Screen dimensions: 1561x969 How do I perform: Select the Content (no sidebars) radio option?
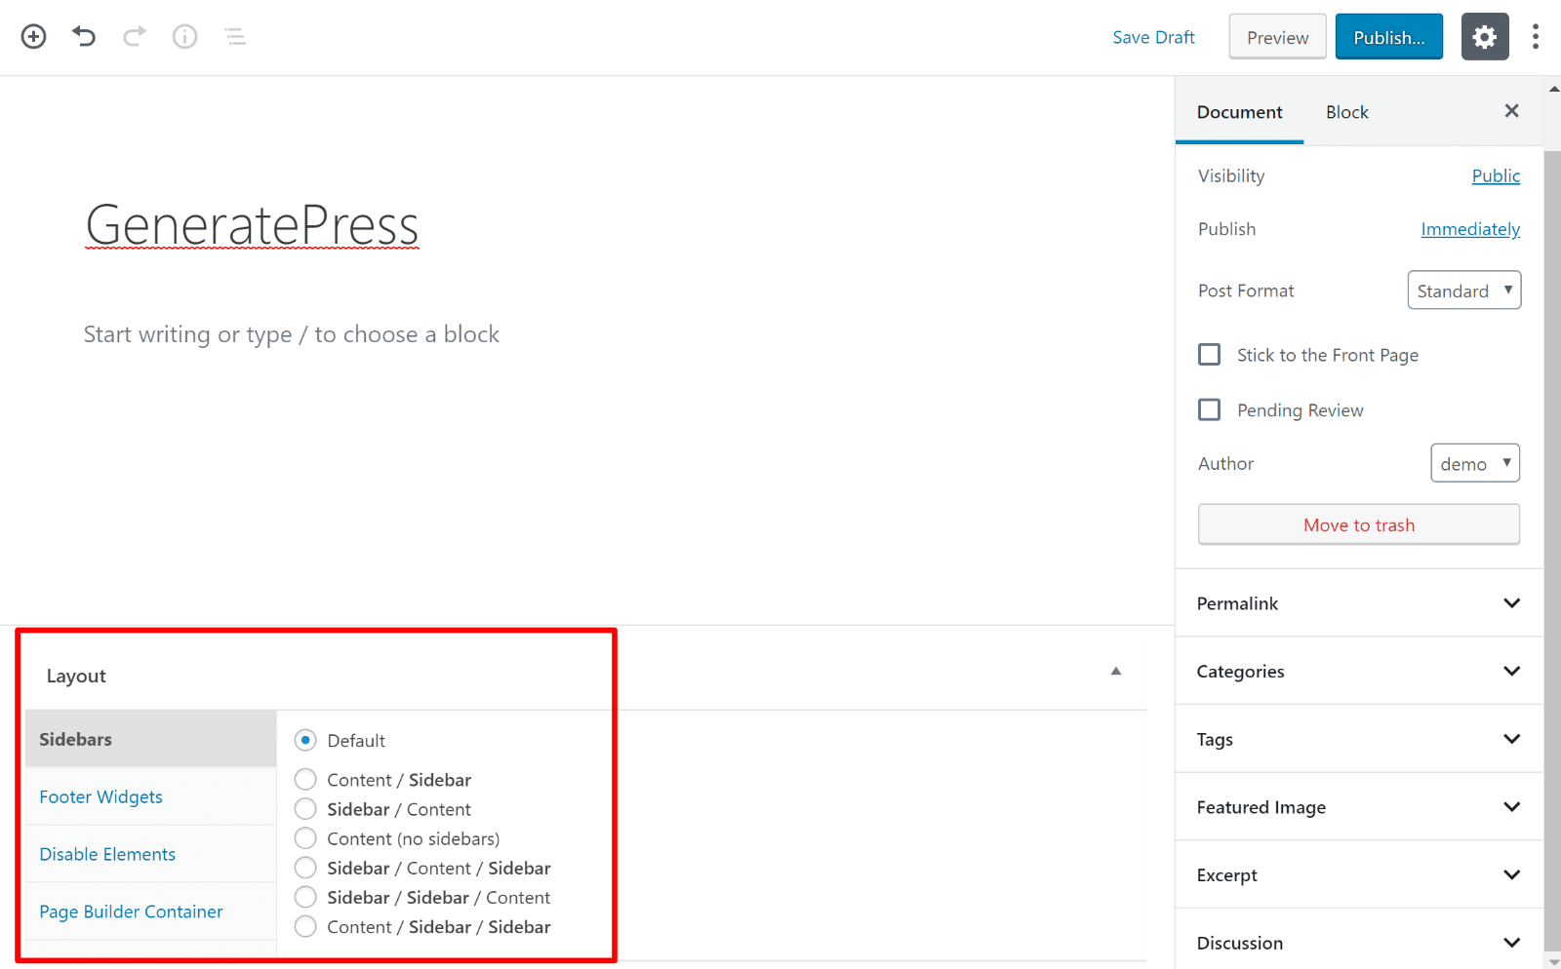305,838
